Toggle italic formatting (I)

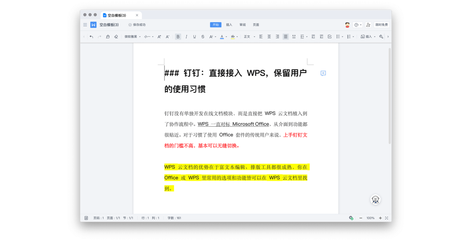point(186,37)
